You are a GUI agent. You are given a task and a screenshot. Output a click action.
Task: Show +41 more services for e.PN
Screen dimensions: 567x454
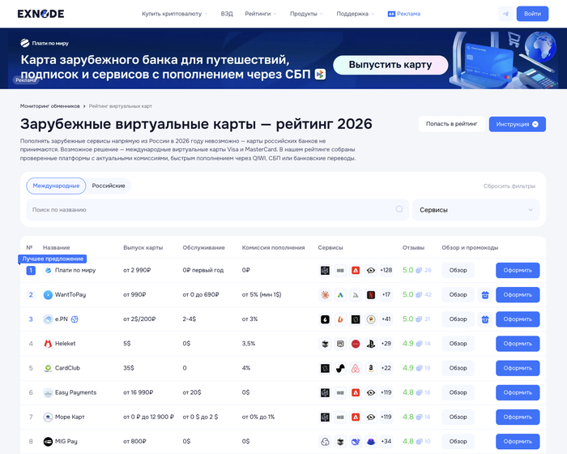click(386, 319)
